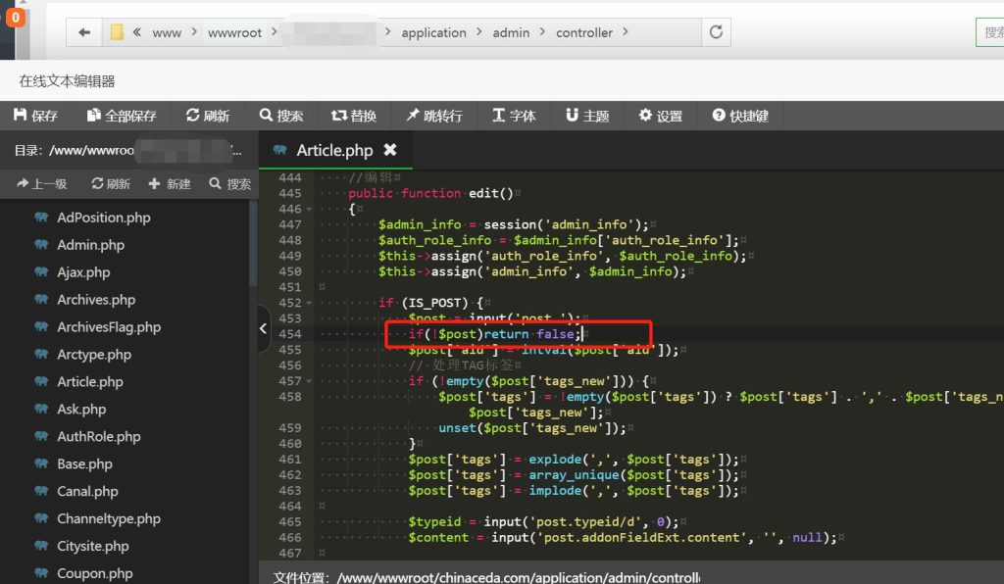Click line number 465 in gutter

coord(289,522)
